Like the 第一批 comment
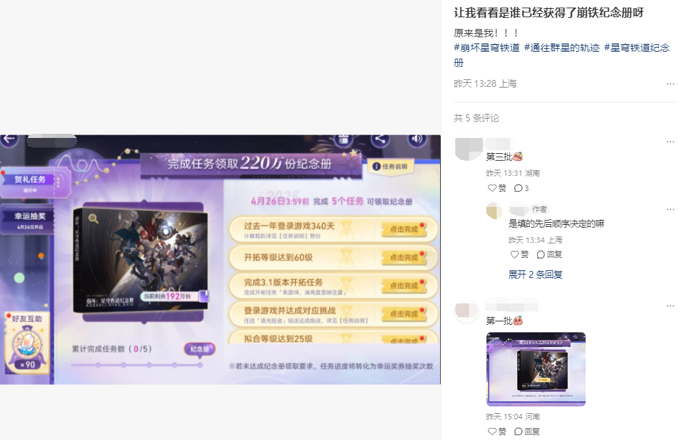This screenshot has height=440, width=687. [497, 431]
